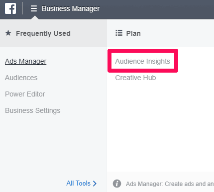This screenshot has width=214, height=192.
Task: Open Ads Manager from Frequently Used
Action: tap(26, 61)
